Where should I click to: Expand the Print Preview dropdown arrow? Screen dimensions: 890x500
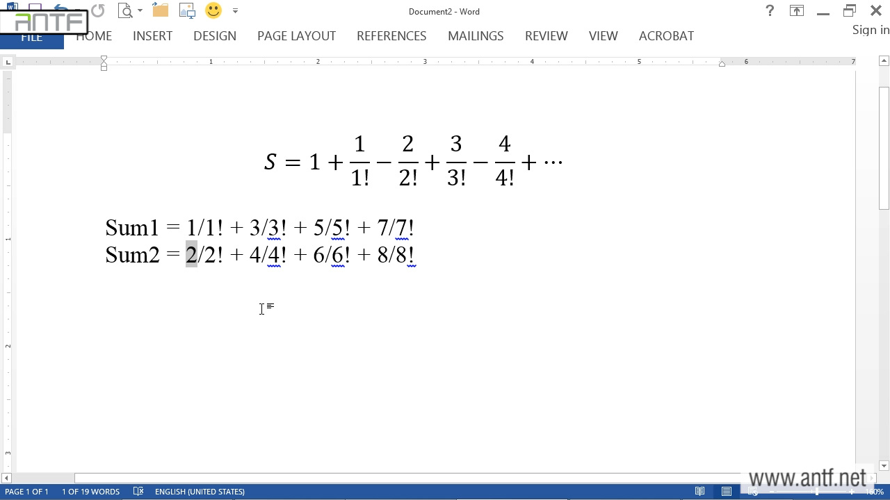click(140, 11)
